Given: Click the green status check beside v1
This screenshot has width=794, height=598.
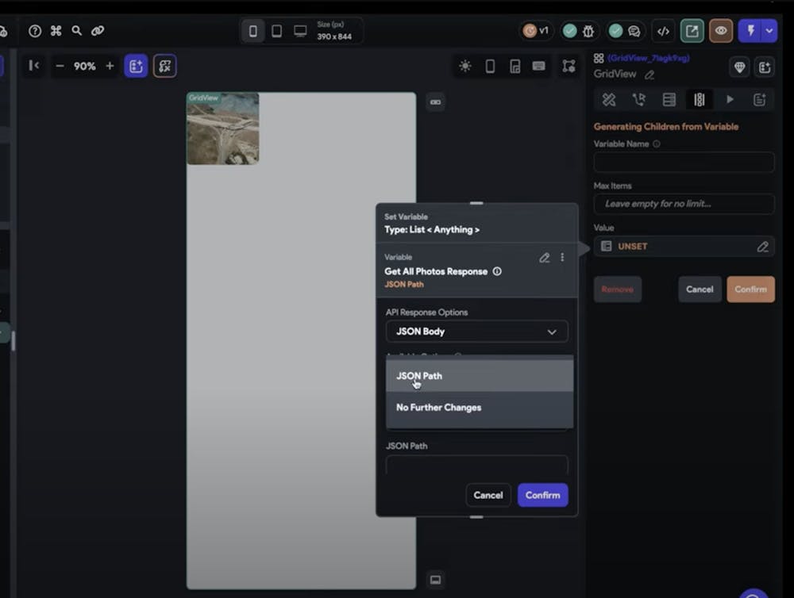Looking at the screenshot, I should point(569,32).
